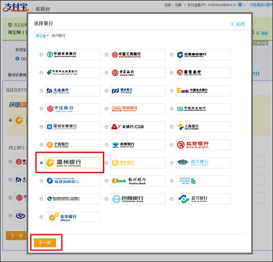Open the 浙江省 province dropdown
The width and height of the screenshot is (273, 262).
pos(42,35)
